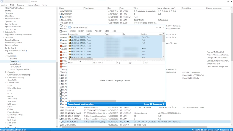Click the 0x32C9000B boolean property icon
Viewport: 233px width, 131px height.
pos(61,17)
